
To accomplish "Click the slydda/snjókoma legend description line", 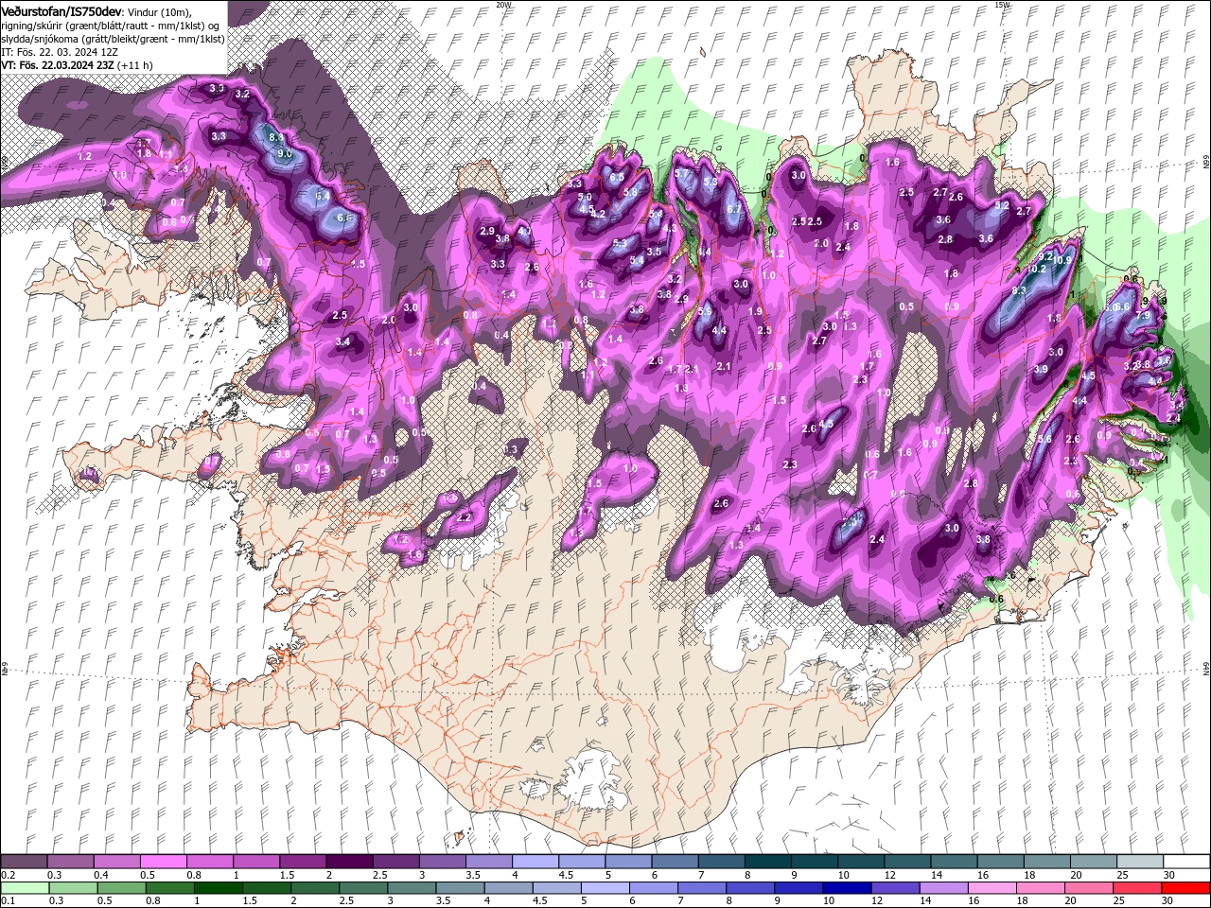I will [x=113, y=39].
